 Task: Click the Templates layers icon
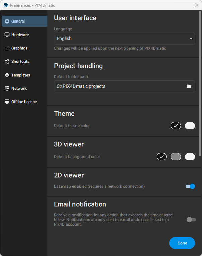coord(7,75)
